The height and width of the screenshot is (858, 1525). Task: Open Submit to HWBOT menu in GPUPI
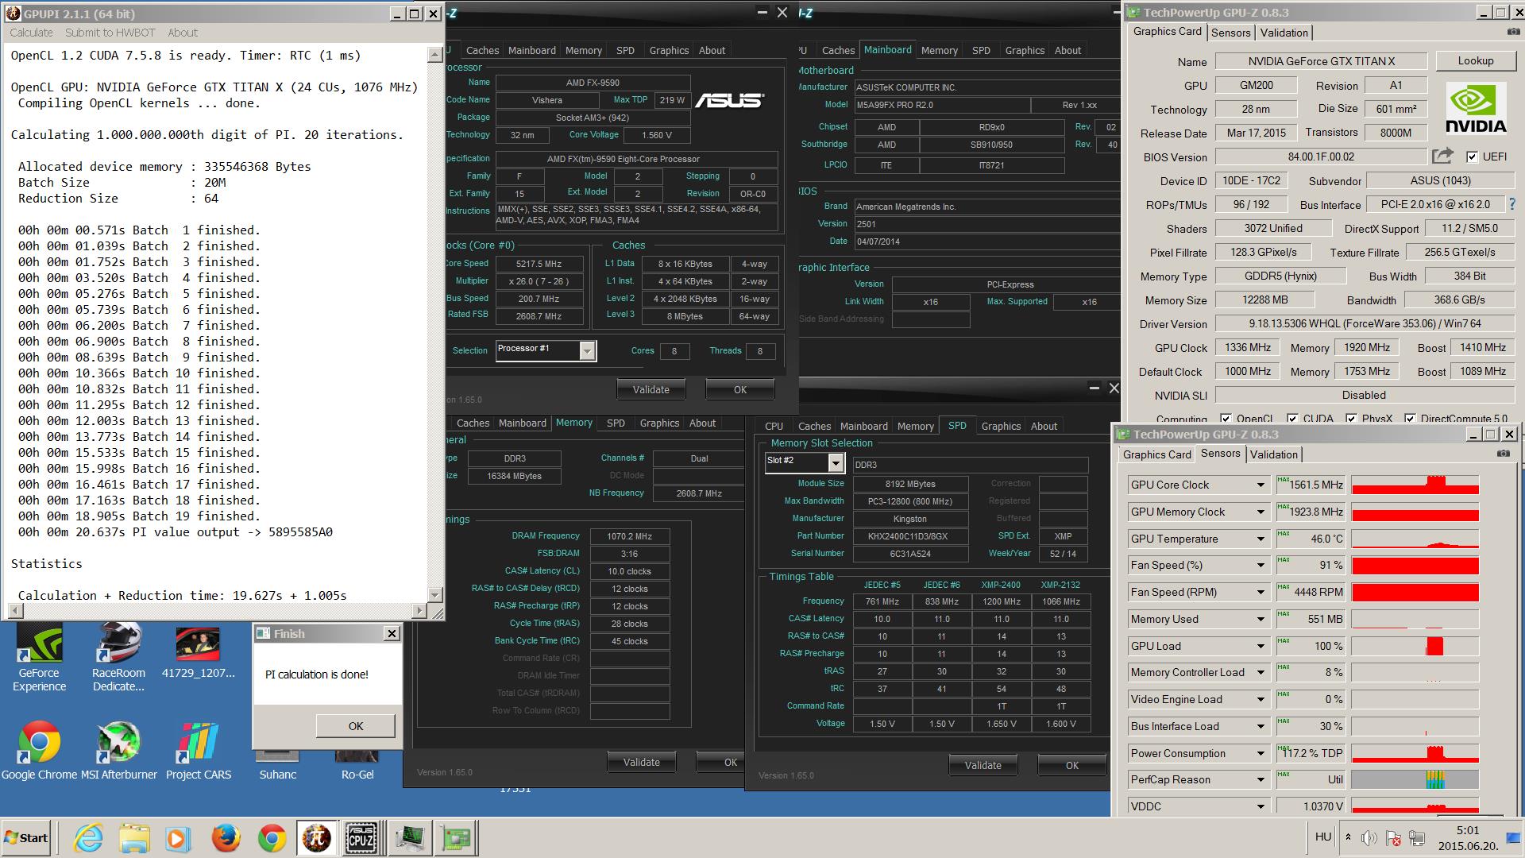(110, 33)
